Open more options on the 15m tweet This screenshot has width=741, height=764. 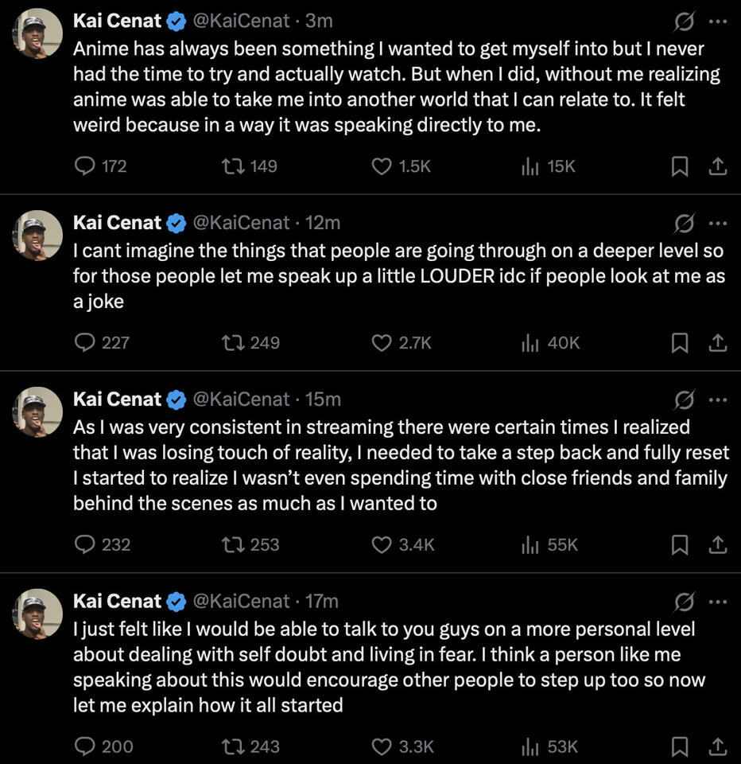pos(718,399)
